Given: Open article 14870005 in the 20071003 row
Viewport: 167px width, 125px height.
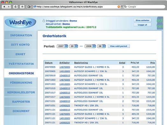Looking at the screenshot, I should point(65,80).
